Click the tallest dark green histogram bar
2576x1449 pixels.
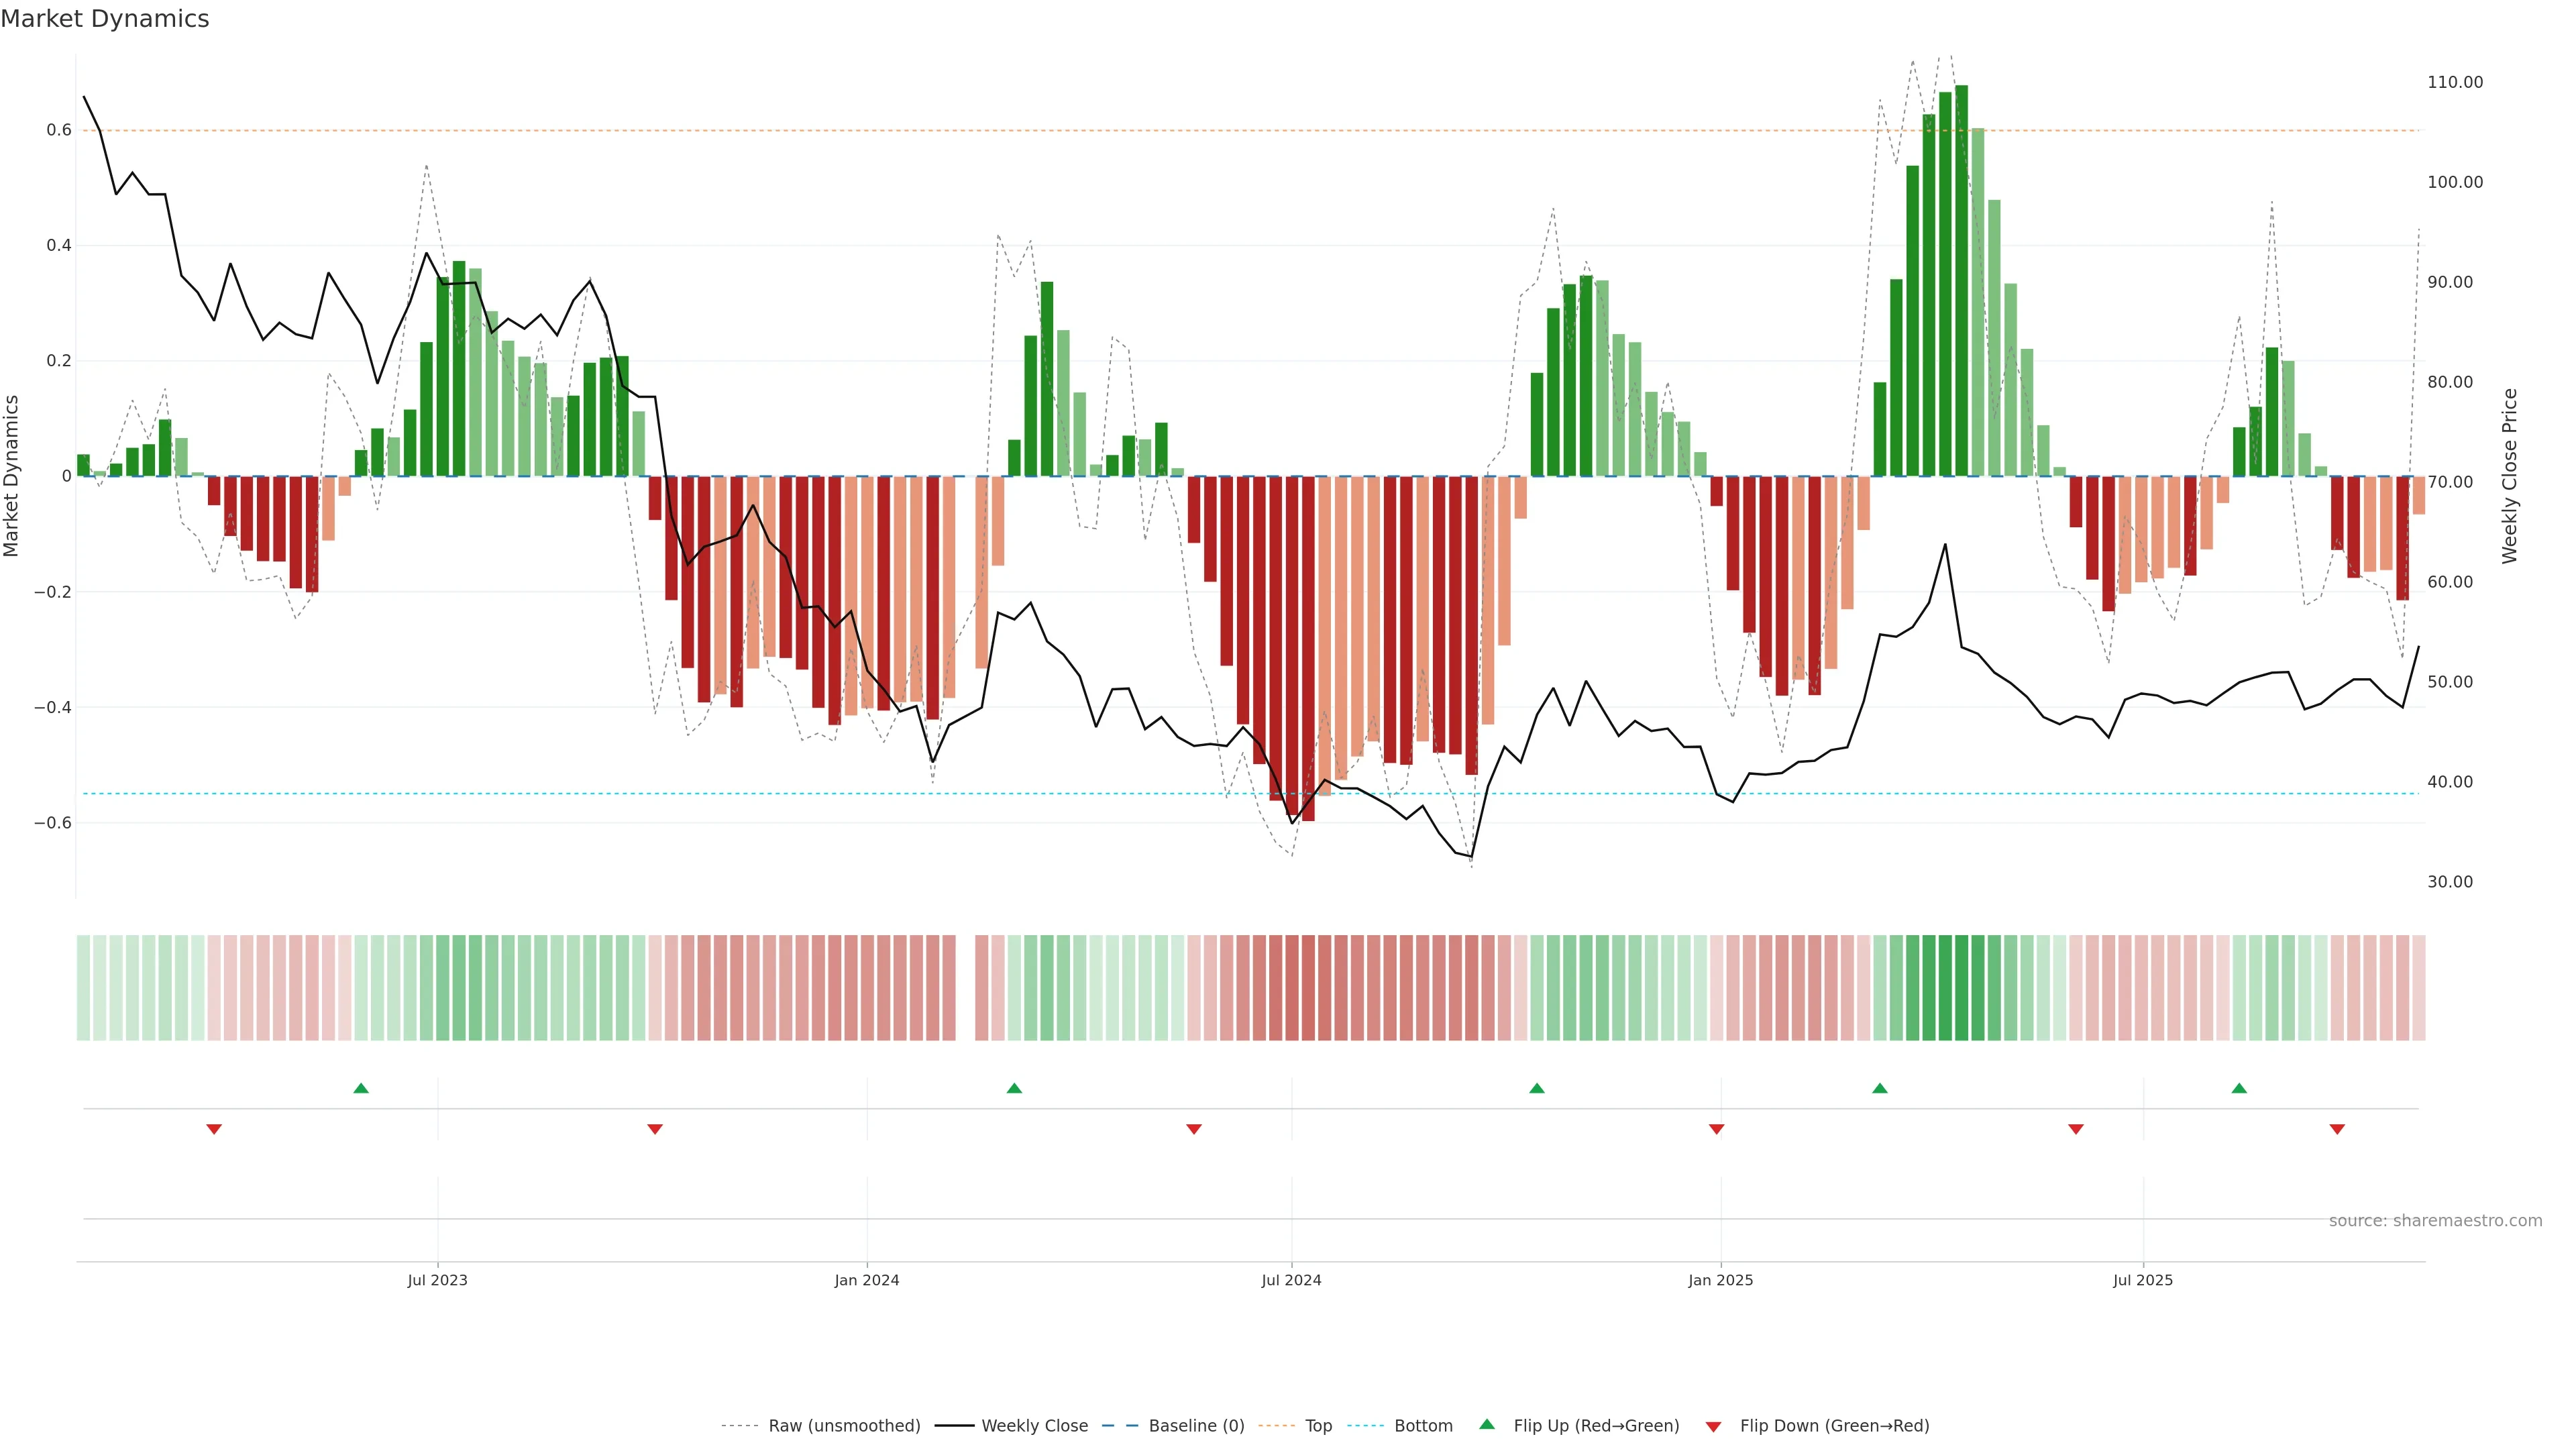[1961, 280]
